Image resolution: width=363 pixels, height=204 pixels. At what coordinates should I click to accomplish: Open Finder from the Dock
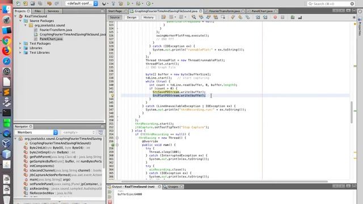[6, 10]
